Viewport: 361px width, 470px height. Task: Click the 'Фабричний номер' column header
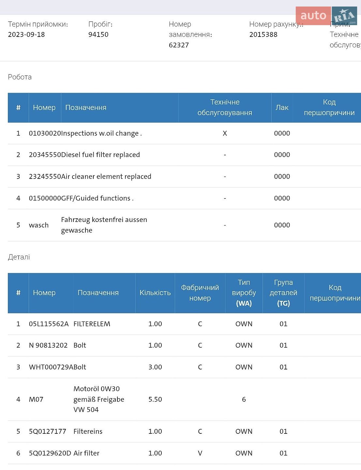200,293
